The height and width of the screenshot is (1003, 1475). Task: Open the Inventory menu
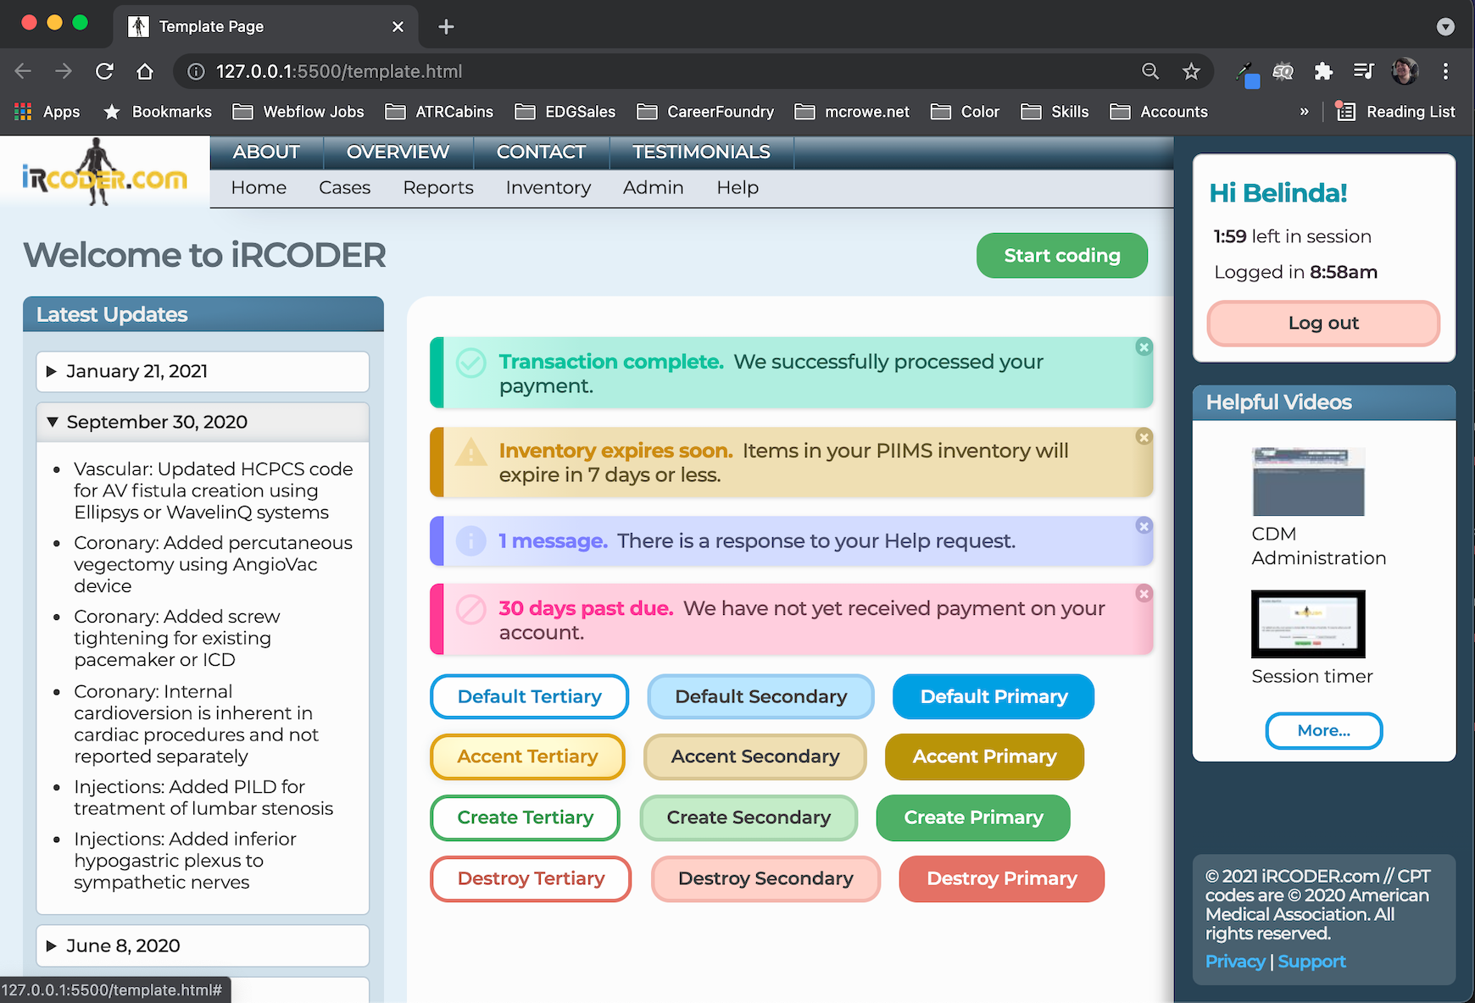[548, 188]
